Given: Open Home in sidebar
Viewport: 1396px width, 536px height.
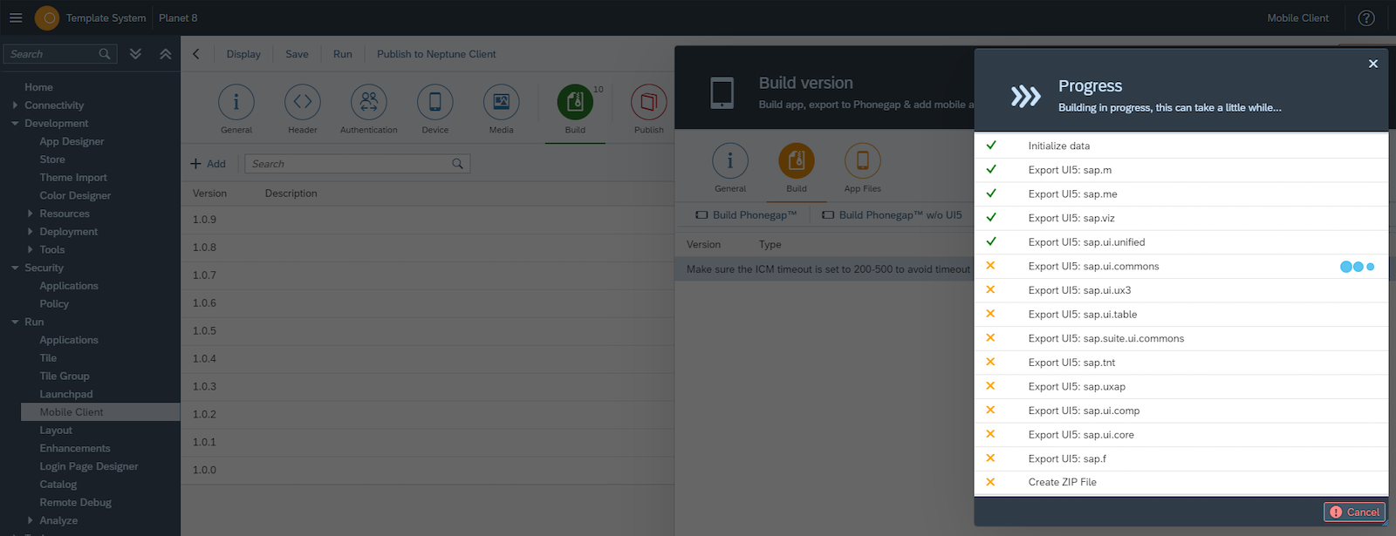Looking at the screenshot, I should (x=38, y=87).
